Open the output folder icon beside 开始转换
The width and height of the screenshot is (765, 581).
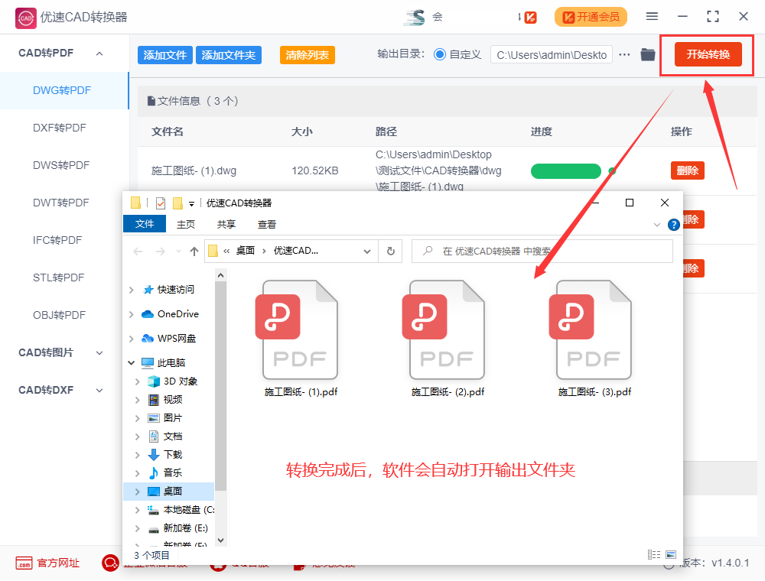(x=648, y=54)
